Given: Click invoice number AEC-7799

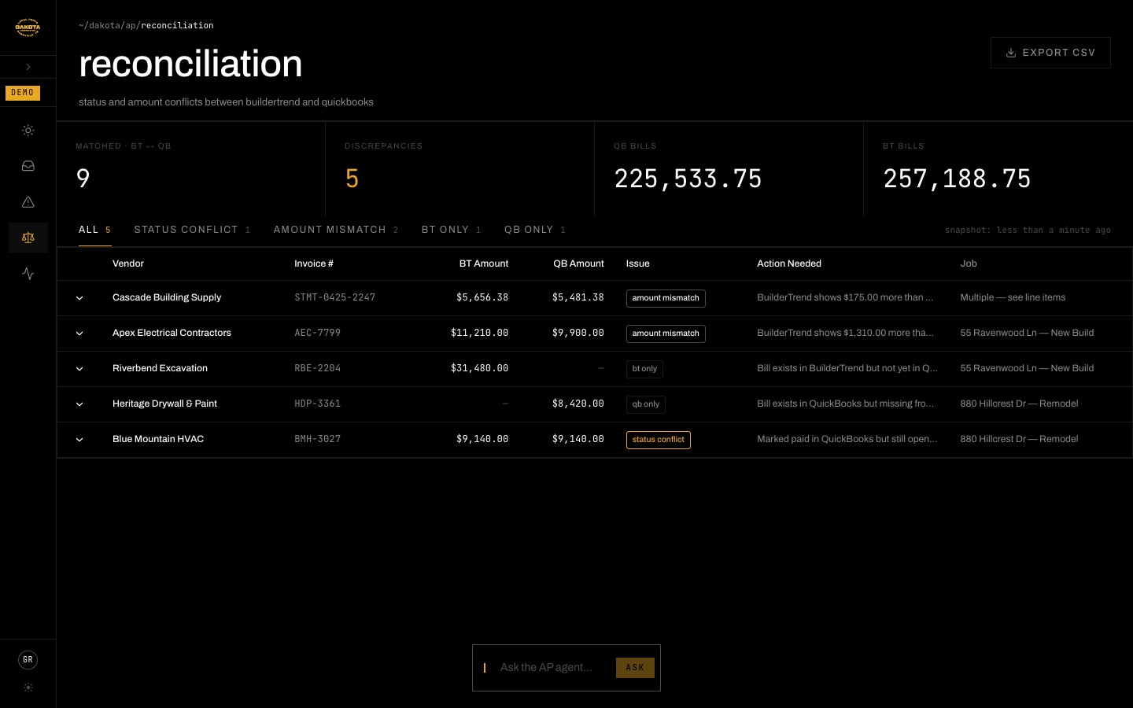Looking at the screenshot, I should pos(318,333).
